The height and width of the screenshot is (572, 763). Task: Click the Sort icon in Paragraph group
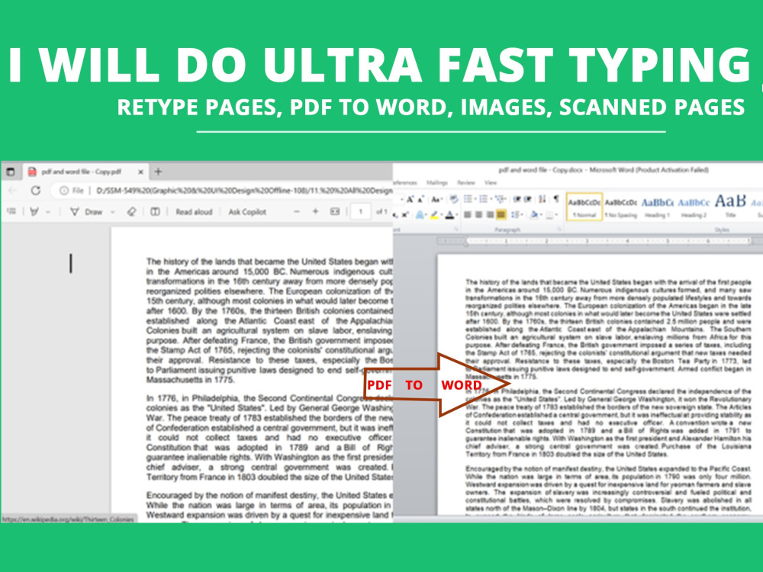click(x=542, y=199)
